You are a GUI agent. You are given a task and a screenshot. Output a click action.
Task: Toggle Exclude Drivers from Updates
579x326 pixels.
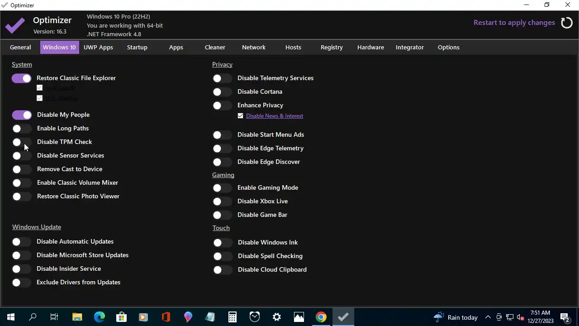[22, 283]
